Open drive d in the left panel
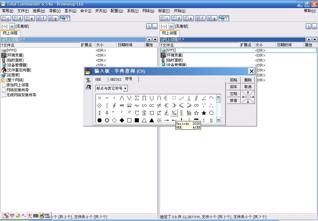This screenshot has height=221, width=318. 18,18
